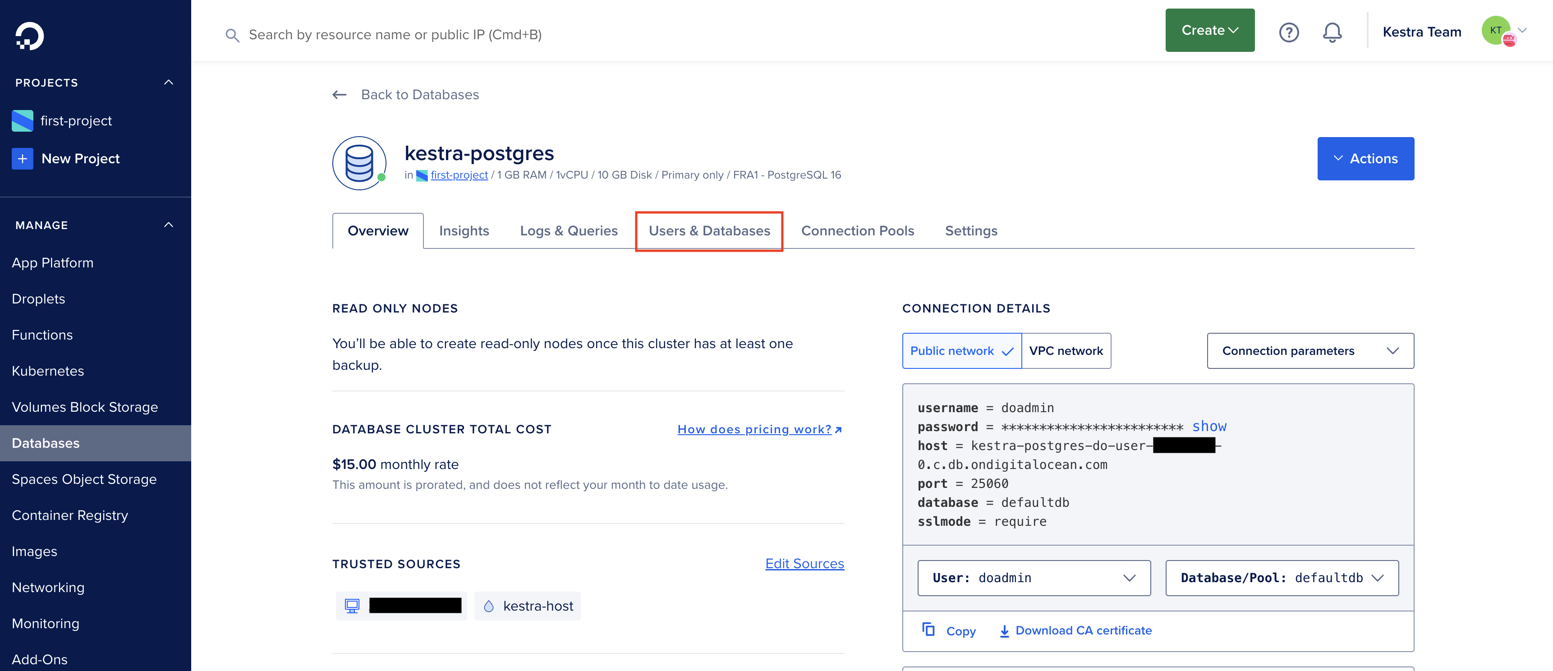The width and height of the screenshot is (1553, 671).
Task: Open the notifications bell icon
Action: [x=1332, y=32]
